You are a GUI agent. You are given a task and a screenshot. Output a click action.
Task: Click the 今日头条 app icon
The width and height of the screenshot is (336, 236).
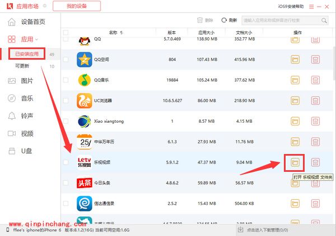85,183
